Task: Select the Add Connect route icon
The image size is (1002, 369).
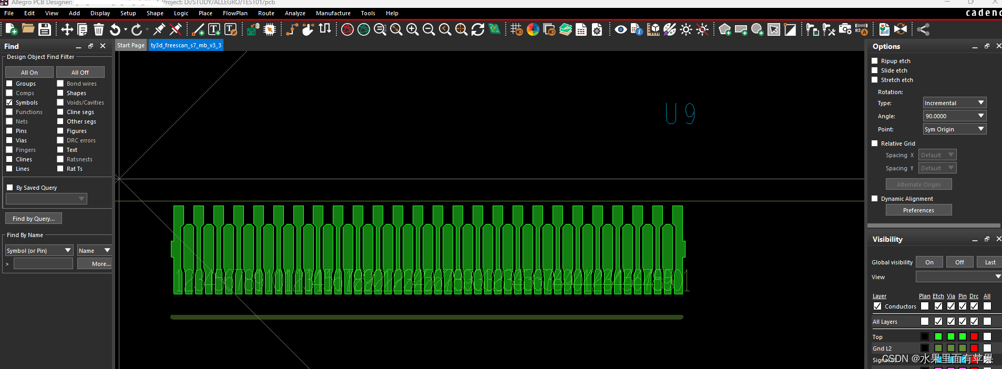Action: coord(291,29)
